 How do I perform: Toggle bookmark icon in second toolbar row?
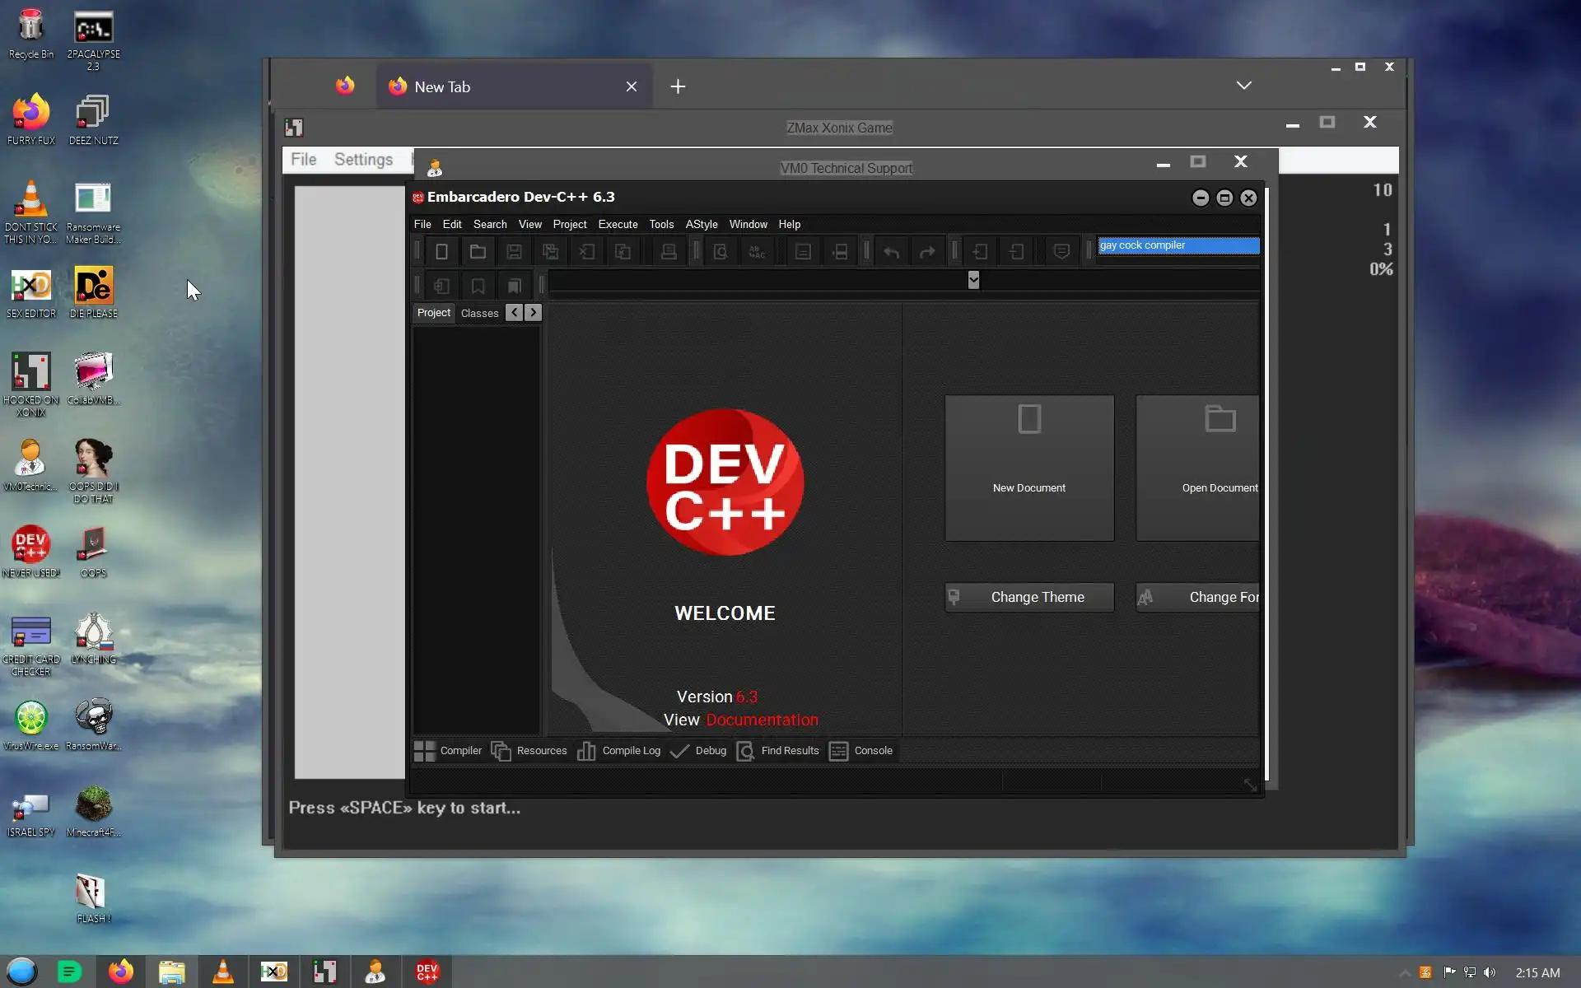pos(478,286)
